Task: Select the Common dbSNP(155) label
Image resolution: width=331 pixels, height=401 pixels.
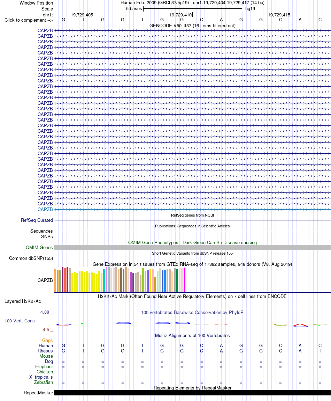Action: click(31, 258)
